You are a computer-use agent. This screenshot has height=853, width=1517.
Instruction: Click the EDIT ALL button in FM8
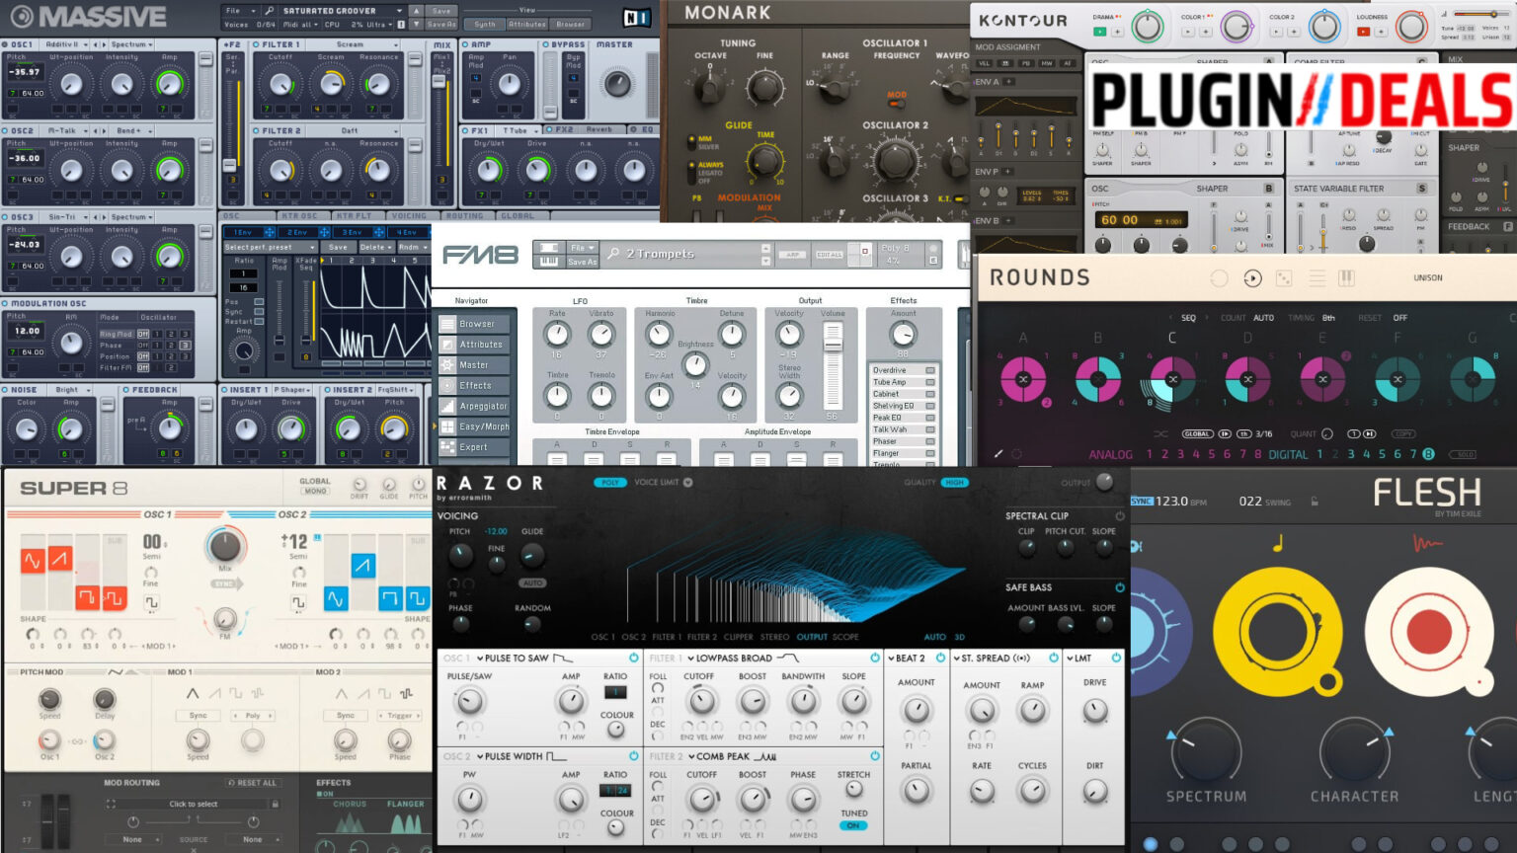[830, 253]
